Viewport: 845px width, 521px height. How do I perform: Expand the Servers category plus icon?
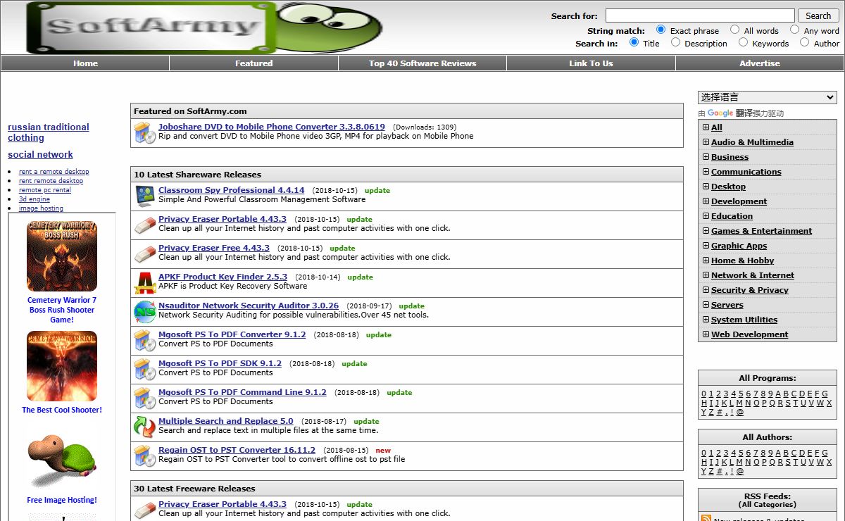click(706, 305)
